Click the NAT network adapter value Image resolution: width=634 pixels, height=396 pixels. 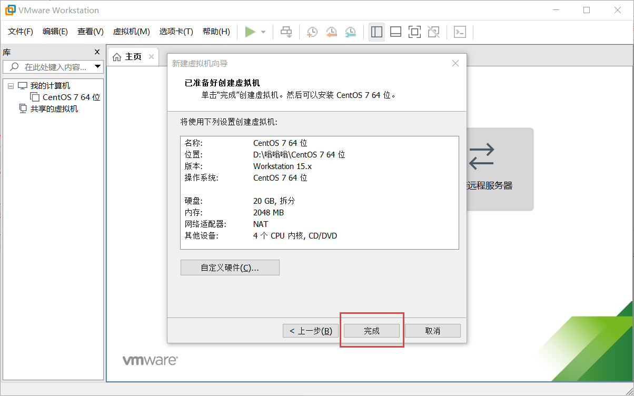pos(261,224)
